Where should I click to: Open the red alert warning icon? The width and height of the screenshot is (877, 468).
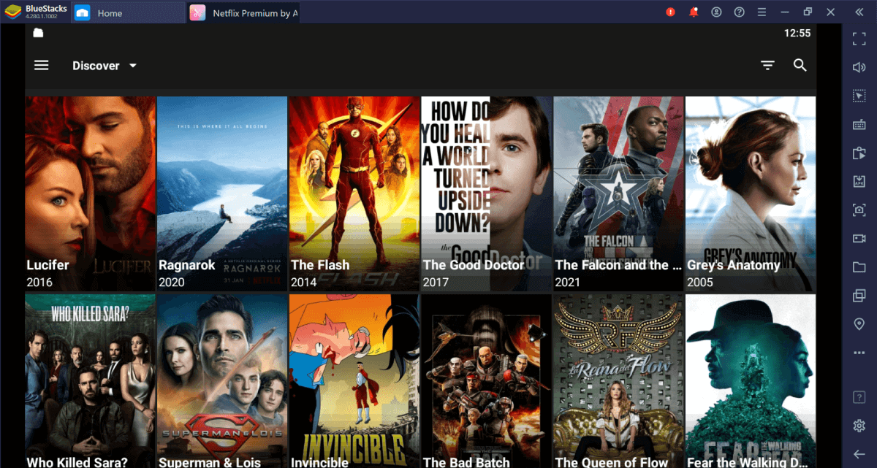point(671,12)
